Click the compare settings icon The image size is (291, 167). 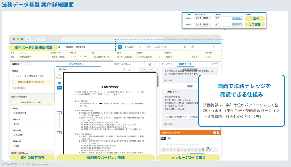[134, 69]
